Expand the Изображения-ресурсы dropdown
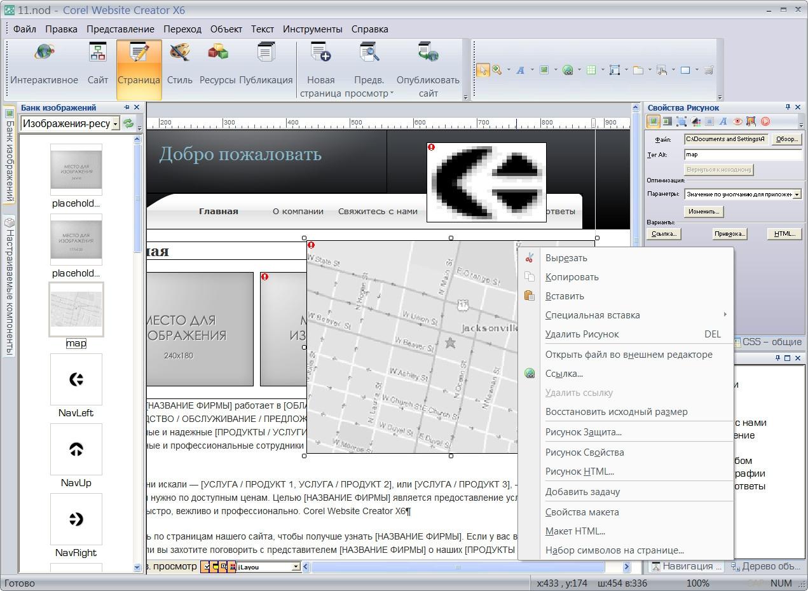Viewport: 808px width, 591px height. 116,123
